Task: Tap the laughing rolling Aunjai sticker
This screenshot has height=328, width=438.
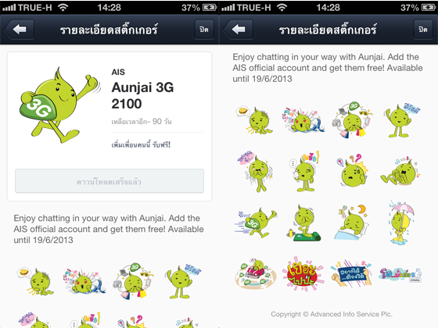Action: click(x=400, y=173)
